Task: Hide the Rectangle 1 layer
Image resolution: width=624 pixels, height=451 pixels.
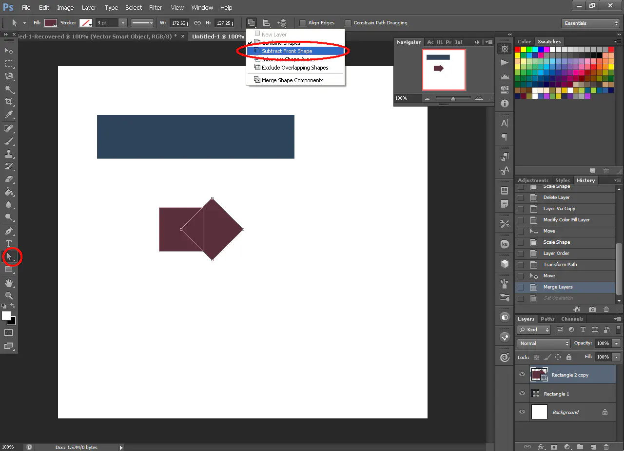Action: click(x=522, y=394)
